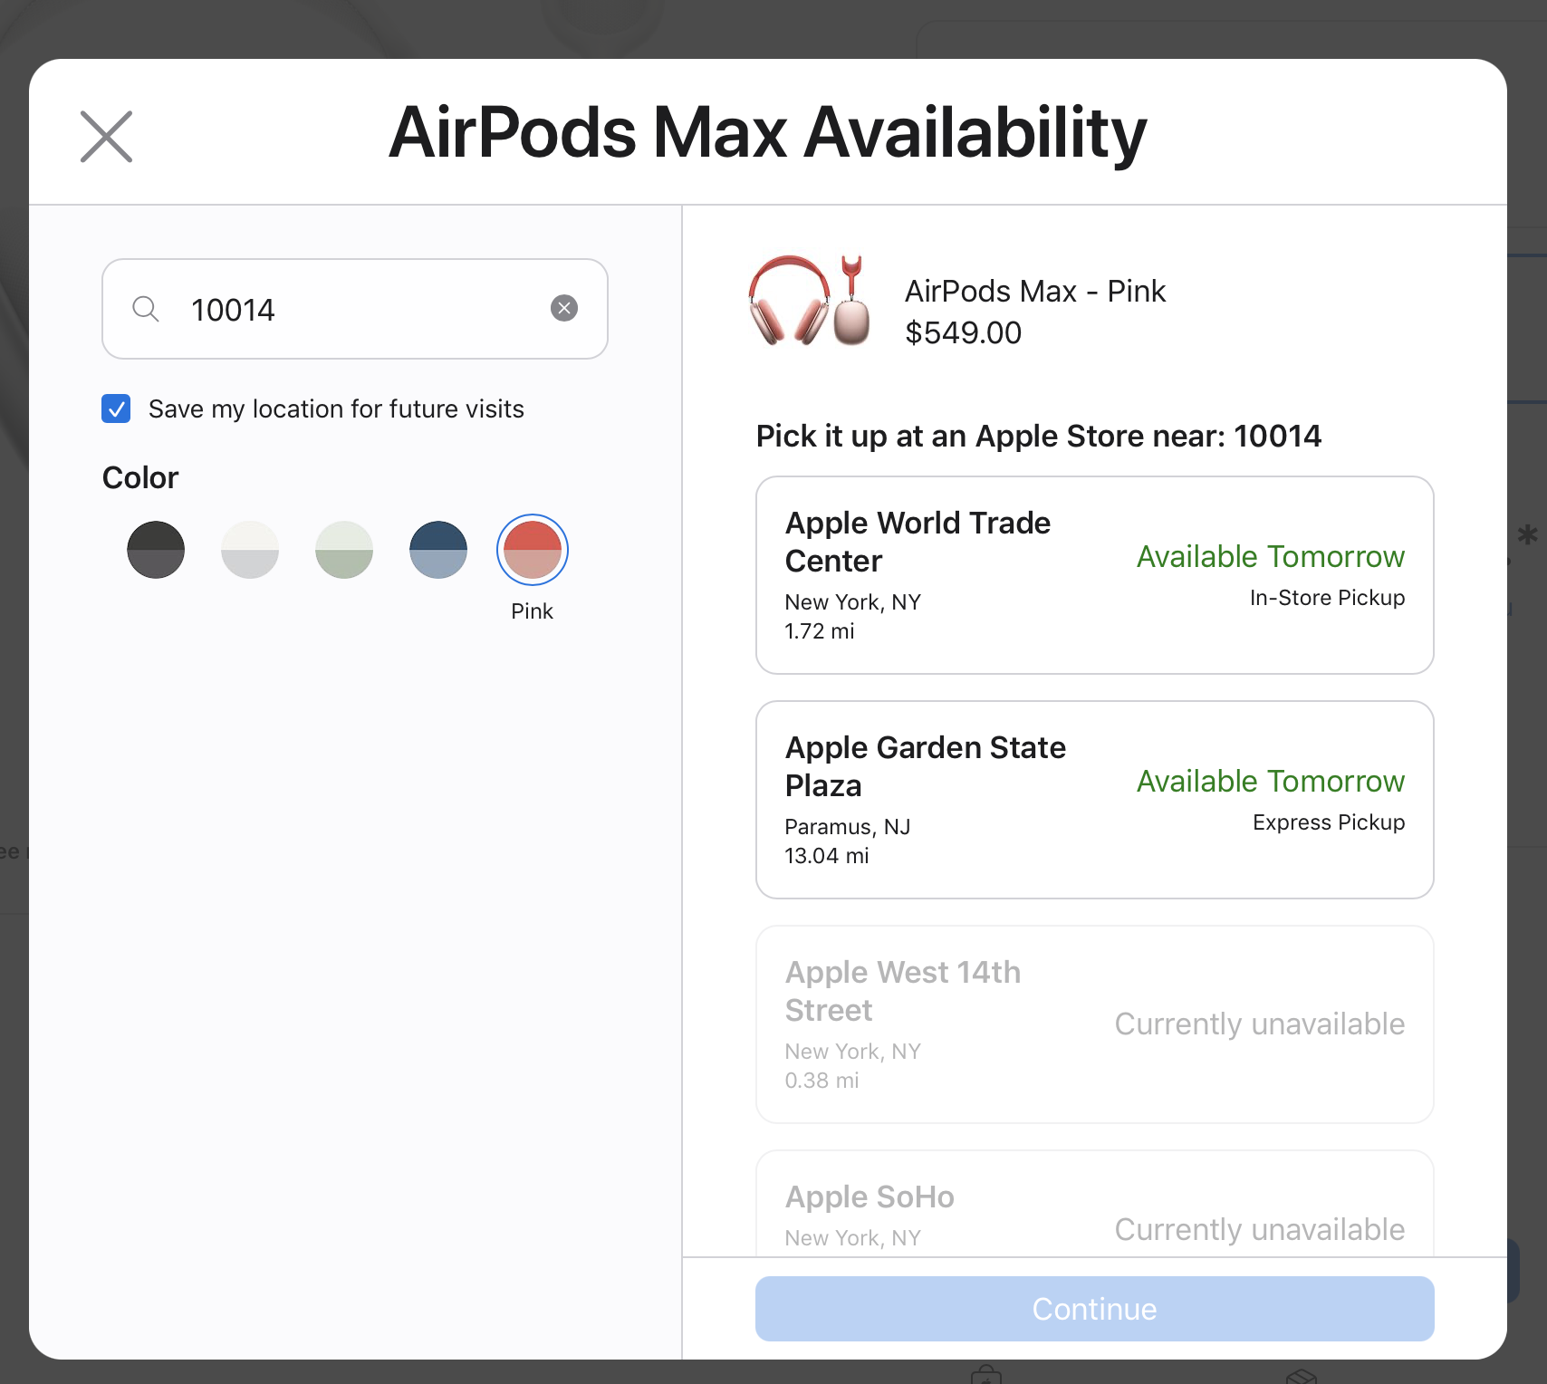Viewport: 1547px width, 1384px height.
Task: Click the search magnifier icon
Action: (146, 309)
